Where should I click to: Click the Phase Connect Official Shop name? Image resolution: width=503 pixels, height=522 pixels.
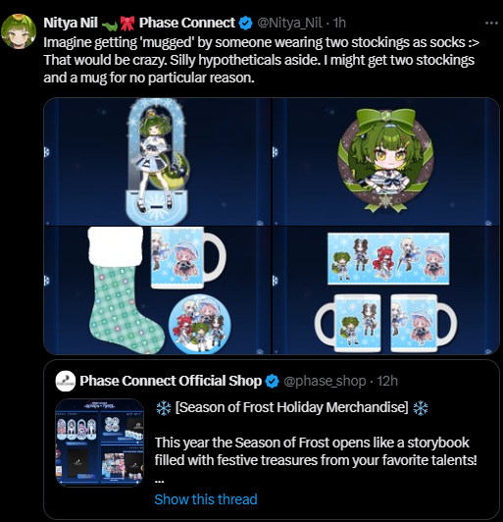[x=171, y=381]
